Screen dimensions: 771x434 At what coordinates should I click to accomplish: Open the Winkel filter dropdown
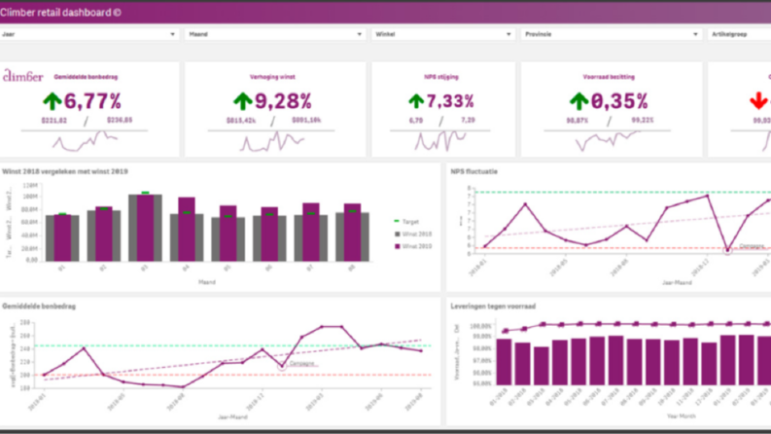point(443,34)
